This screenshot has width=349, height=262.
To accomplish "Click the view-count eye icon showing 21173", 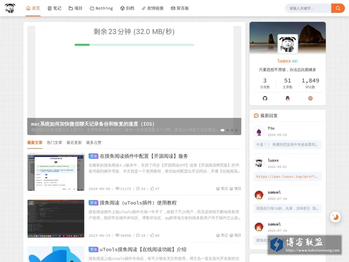I will 117,188.
